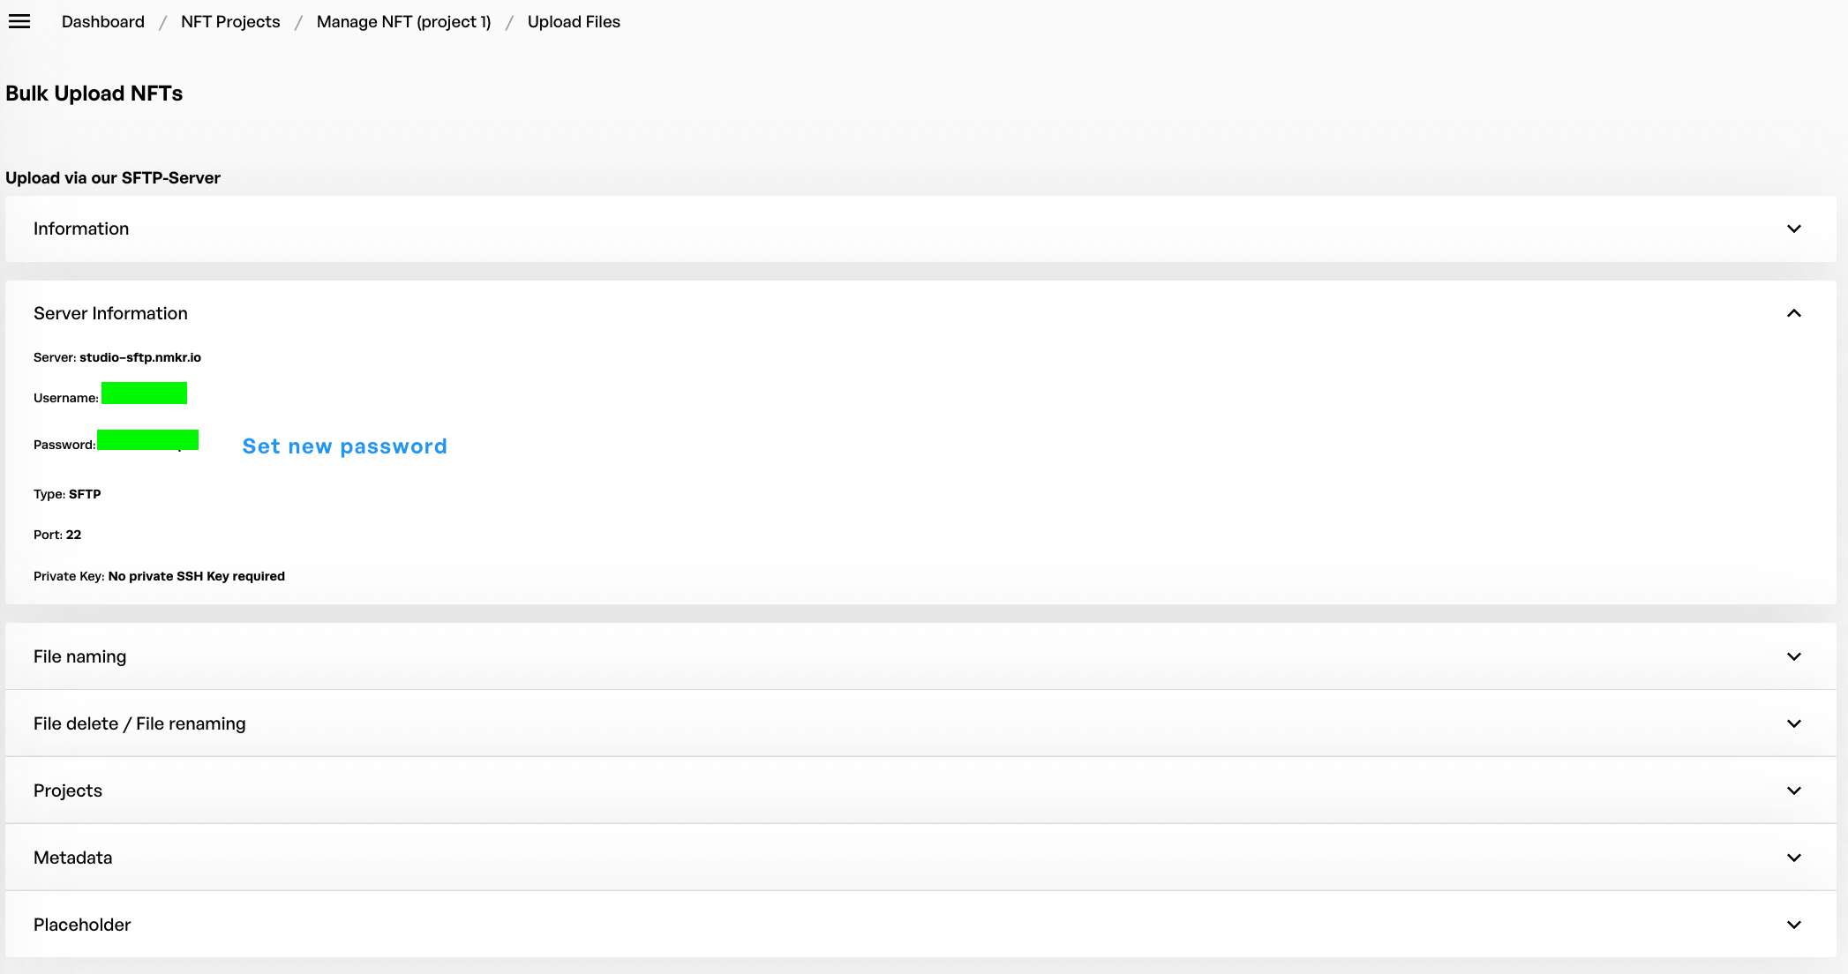Open the File naming section title
Viewport: 1848px width, 974px height.
click(79, 656)
